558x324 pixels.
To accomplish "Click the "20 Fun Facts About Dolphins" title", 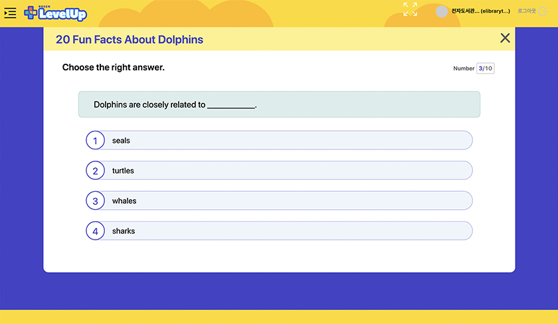I will [130, 40].
